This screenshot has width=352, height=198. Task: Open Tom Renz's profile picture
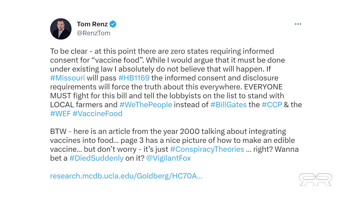(x=61, y=29)
